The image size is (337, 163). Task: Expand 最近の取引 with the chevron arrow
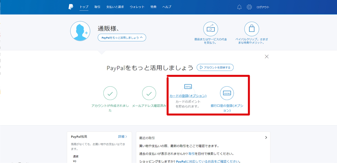(x=266, y=137)
